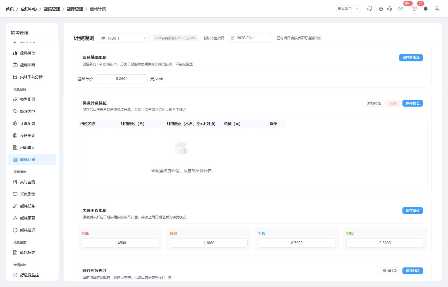This screenshot has height=287, width=448.
Task: Click the calendar icon in effective date field
Action: 233,38
